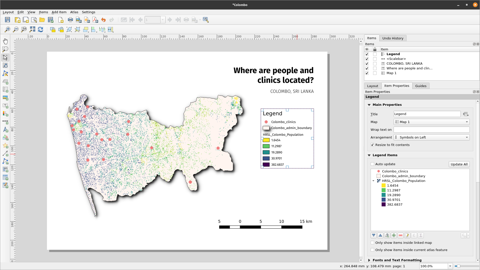Toggle visibility of Scalebar item
This screenshot has height=270, width=480.
367,59
